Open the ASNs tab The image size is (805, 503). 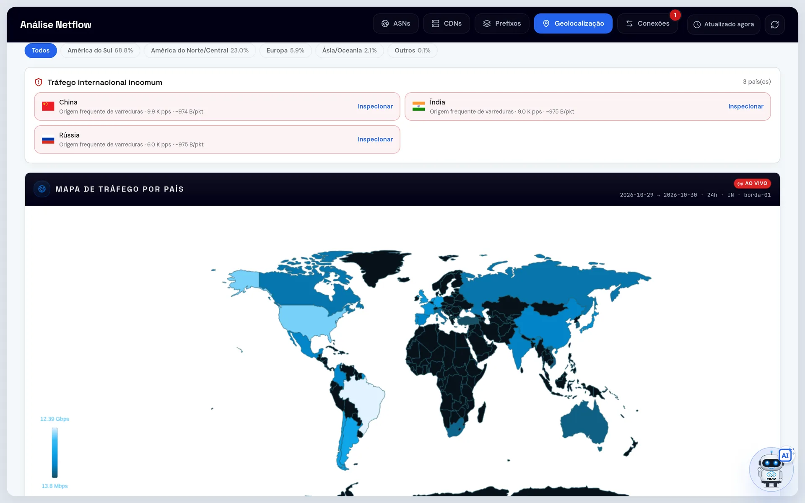(395, 23)
